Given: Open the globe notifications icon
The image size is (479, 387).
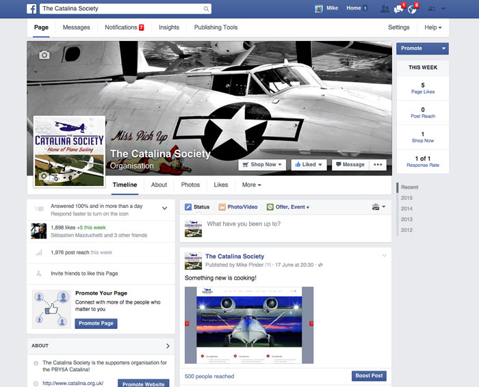Looking at the screenshot, I should pyautogui.click(x=412, y=10).
